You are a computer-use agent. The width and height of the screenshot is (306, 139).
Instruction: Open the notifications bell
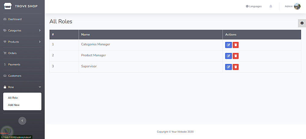coord(271,6)
